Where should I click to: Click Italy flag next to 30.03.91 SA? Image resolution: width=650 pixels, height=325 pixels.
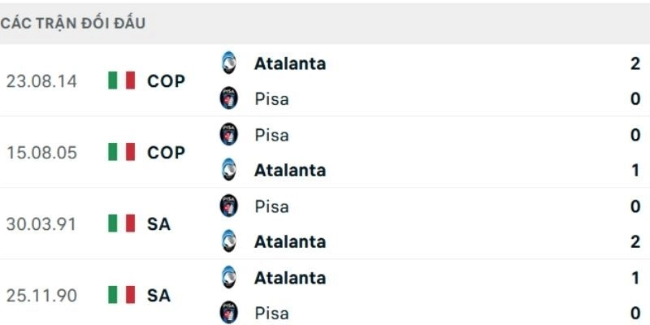pos(121,223)
